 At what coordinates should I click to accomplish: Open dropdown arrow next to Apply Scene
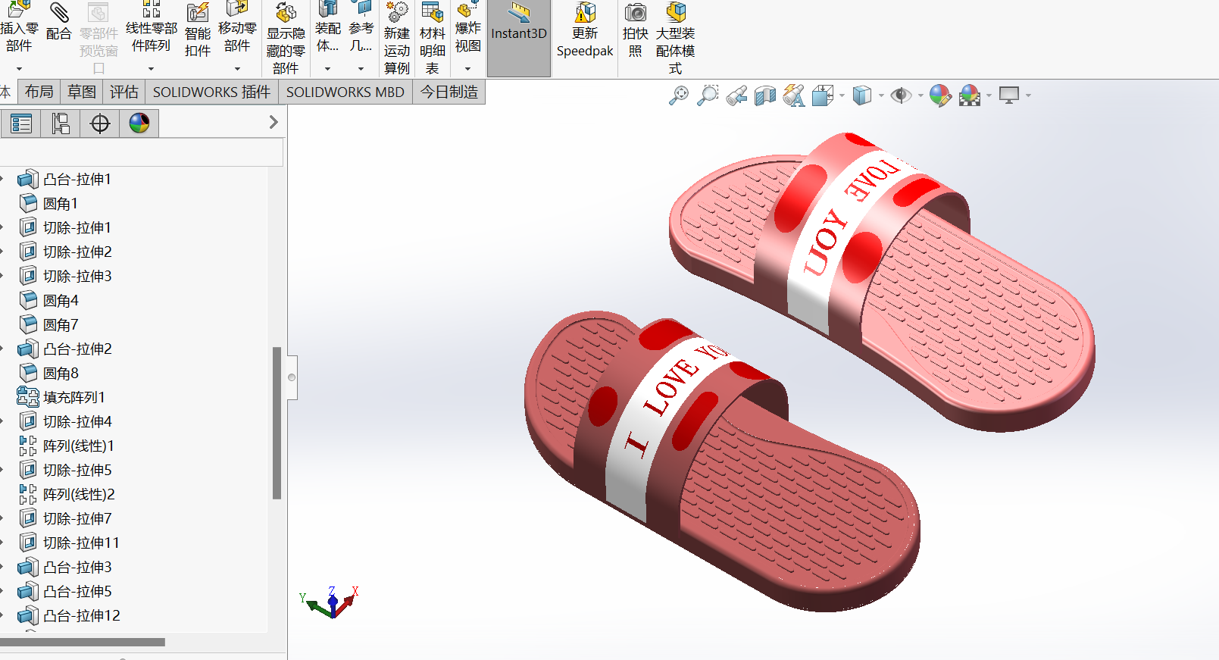(x=989, y=95)
